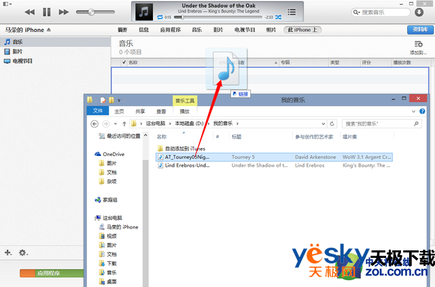This screenshot has width=435, height=287.
Task: Open the 应用程序 tab
Action: coord(171,30)
